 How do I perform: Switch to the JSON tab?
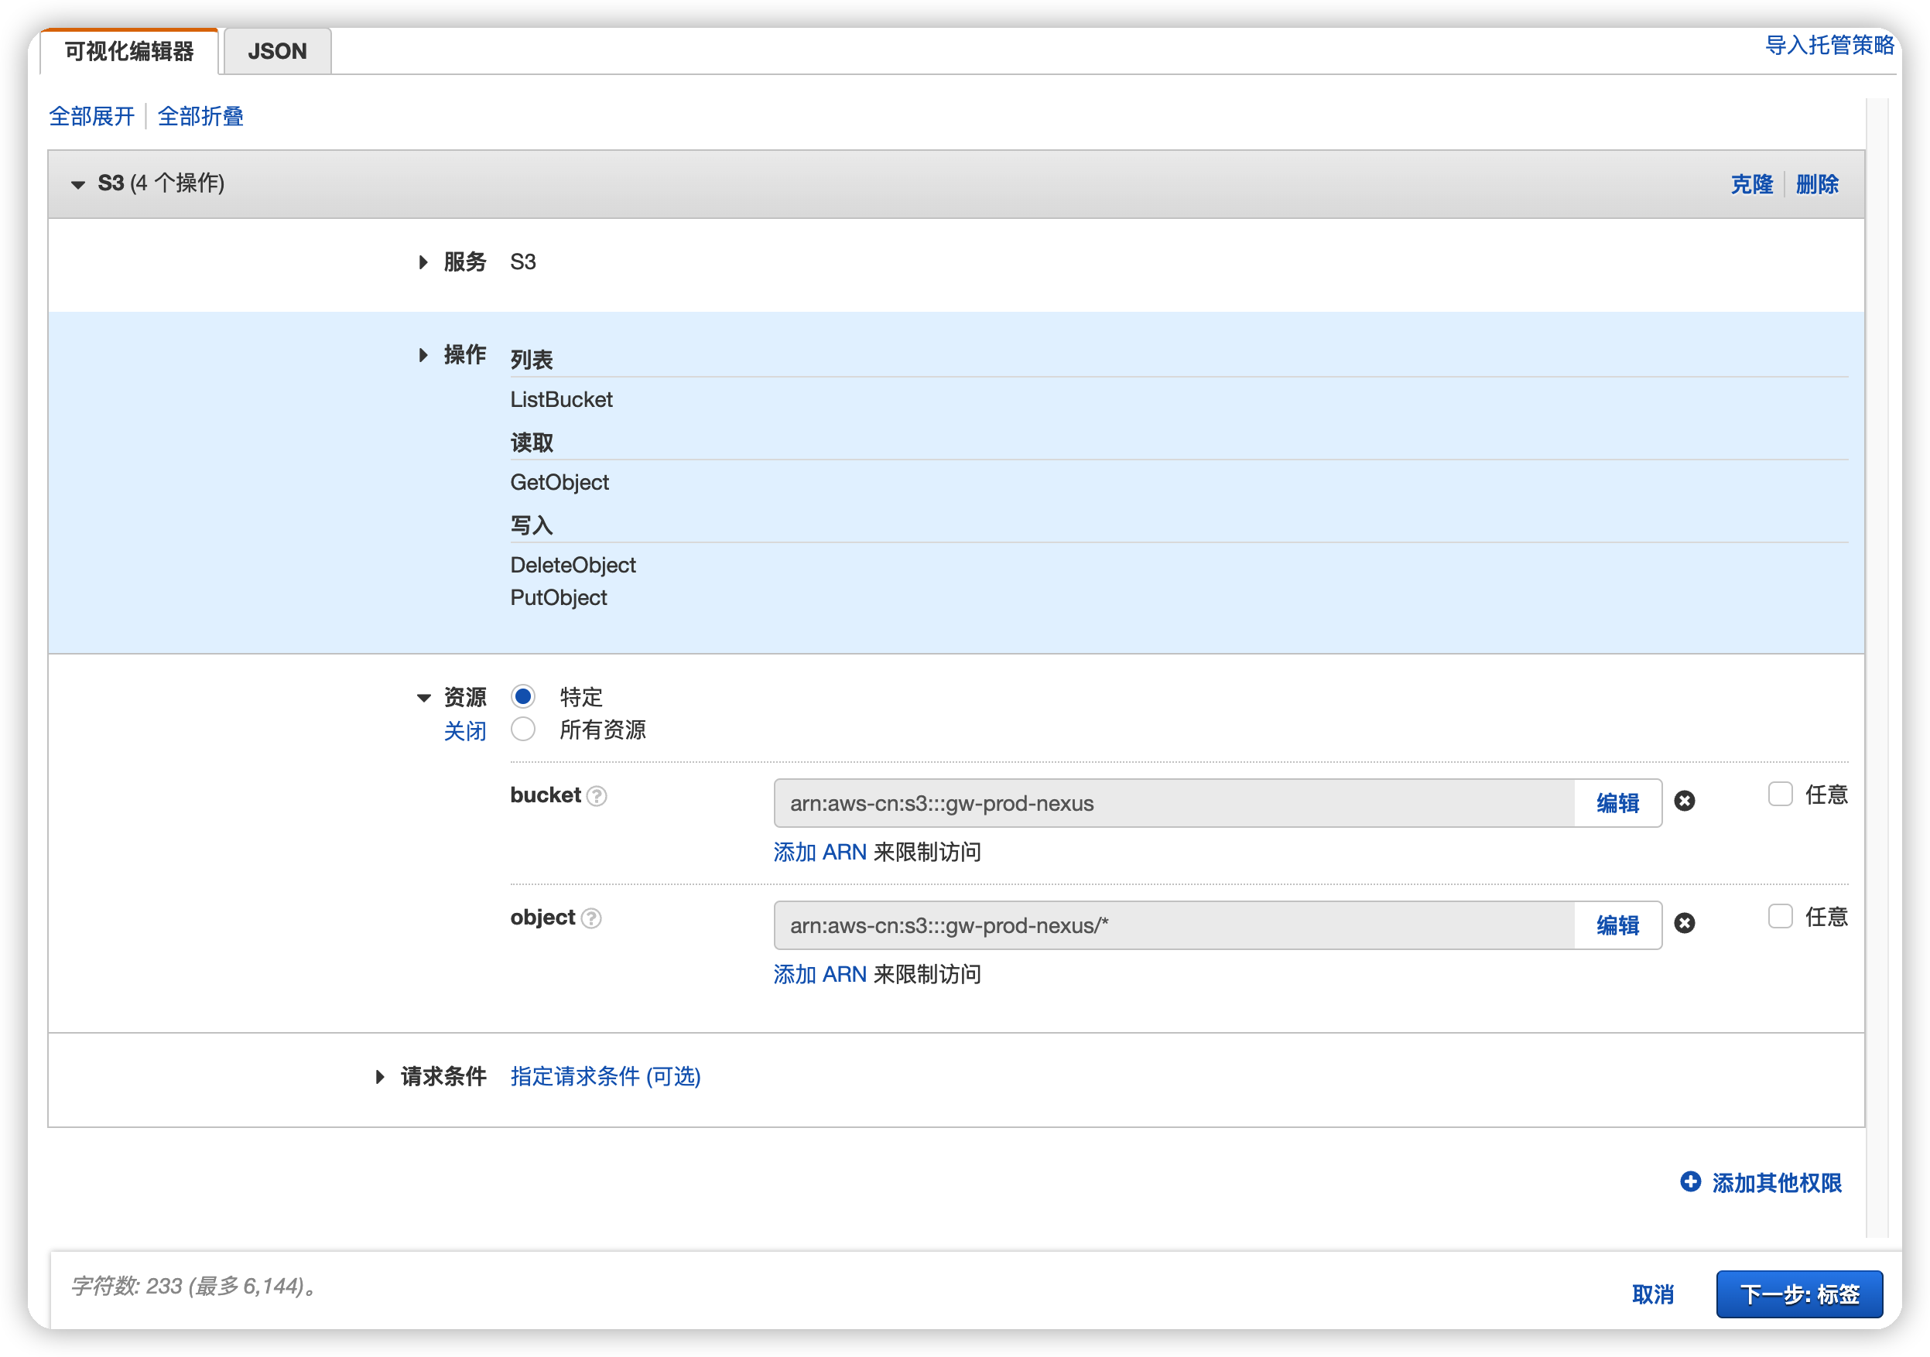tap(277, 51)
